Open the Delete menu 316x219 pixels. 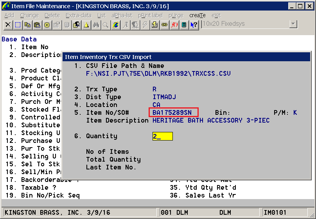click(52, 16)
